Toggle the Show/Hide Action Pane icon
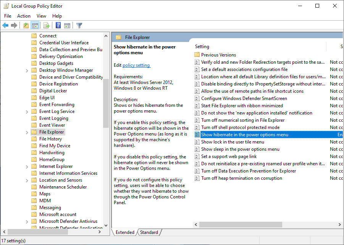This screenshot has height=245, width=344. (x=67, y=26)
